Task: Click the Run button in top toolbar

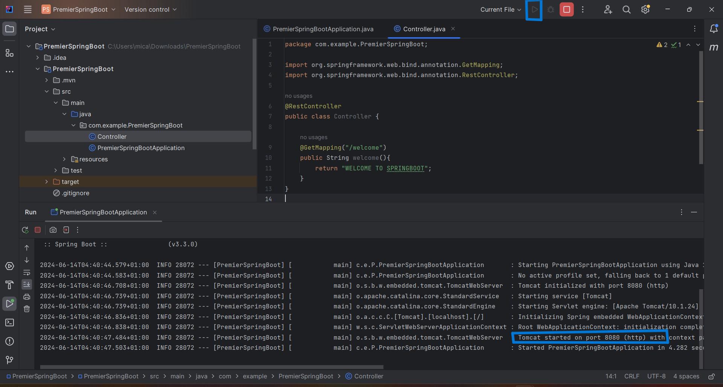Action: click(534, 10)
